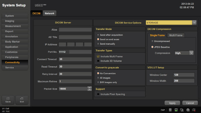Switch to the Network tab

[50, 13]
